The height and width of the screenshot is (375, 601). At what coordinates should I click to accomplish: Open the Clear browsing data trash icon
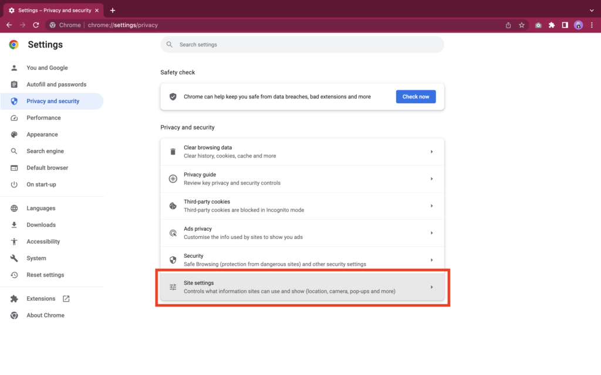tap(173, 151)
